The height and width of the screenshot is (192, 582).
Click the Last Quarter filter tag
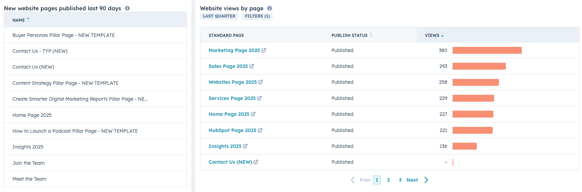click(219, 16)
